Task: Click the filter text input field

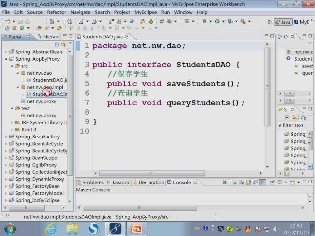Action: point(291,125)
